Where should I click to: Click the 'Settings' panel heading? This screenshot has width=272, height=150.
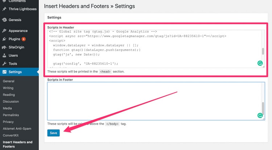54,17
